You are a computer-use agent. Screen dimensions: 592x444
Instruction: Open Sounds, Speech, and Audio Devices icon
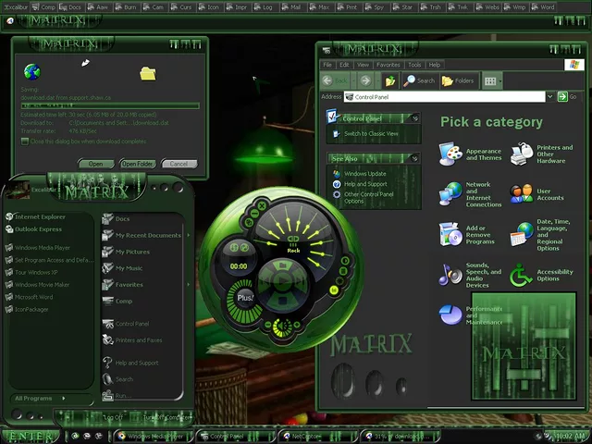(450, 275)
